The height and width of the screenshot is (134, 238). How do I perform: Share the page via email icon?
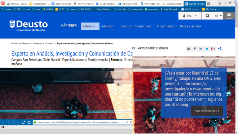[188, 49]
